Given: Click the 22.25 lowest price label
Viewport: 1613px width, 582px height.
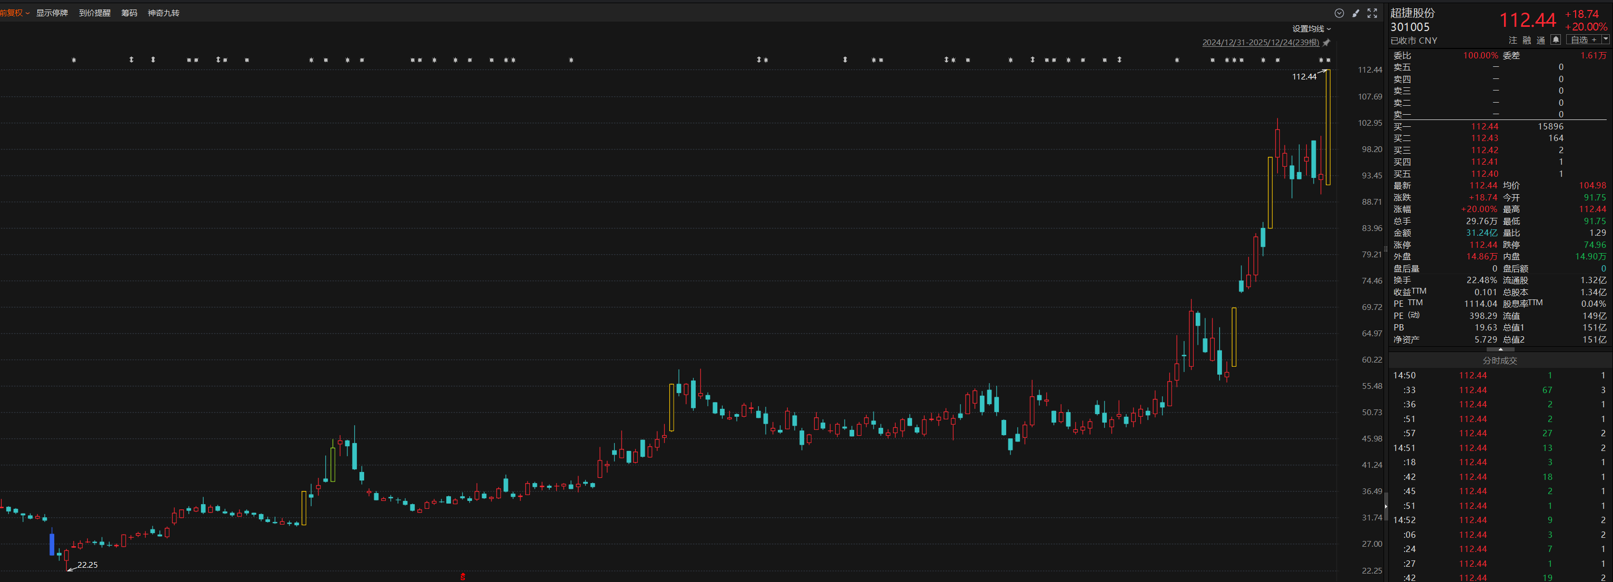Looking at the screenshot, I should tap(87, 565).
